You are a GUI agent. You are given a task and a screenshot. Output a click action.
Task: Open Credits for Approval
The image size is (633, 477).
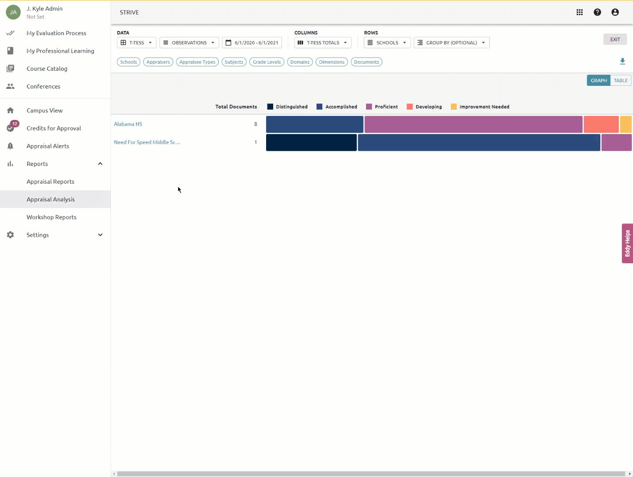pos(53,128)
